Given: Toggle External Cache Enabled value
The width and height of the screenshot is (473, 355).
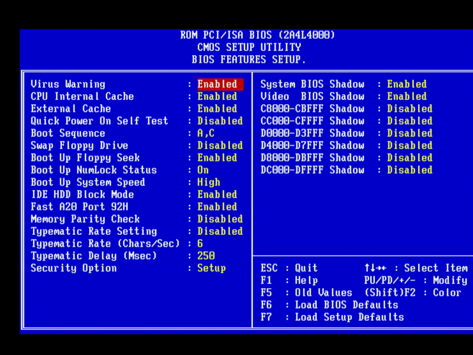Looking at the screenshot, I should pos(217,109).
